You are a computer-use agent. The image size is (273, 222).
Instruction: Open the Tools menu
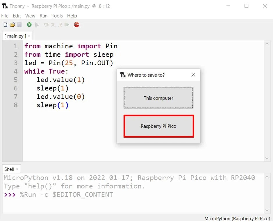pos(57,16)
